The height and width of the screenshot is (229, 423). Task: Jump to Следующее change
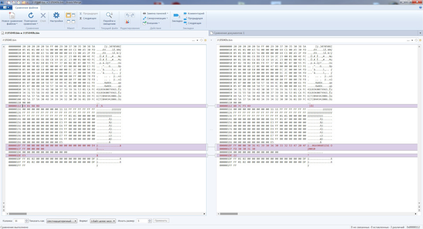pos(88,18)
